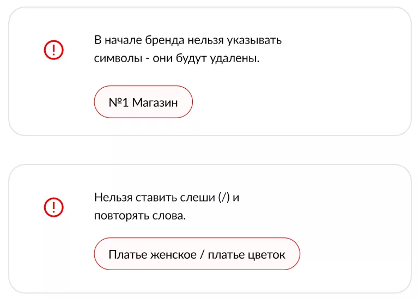Click "Платье женское" in the bottom chip
This screenshot has width=420, height=299.
coord(153,254)
